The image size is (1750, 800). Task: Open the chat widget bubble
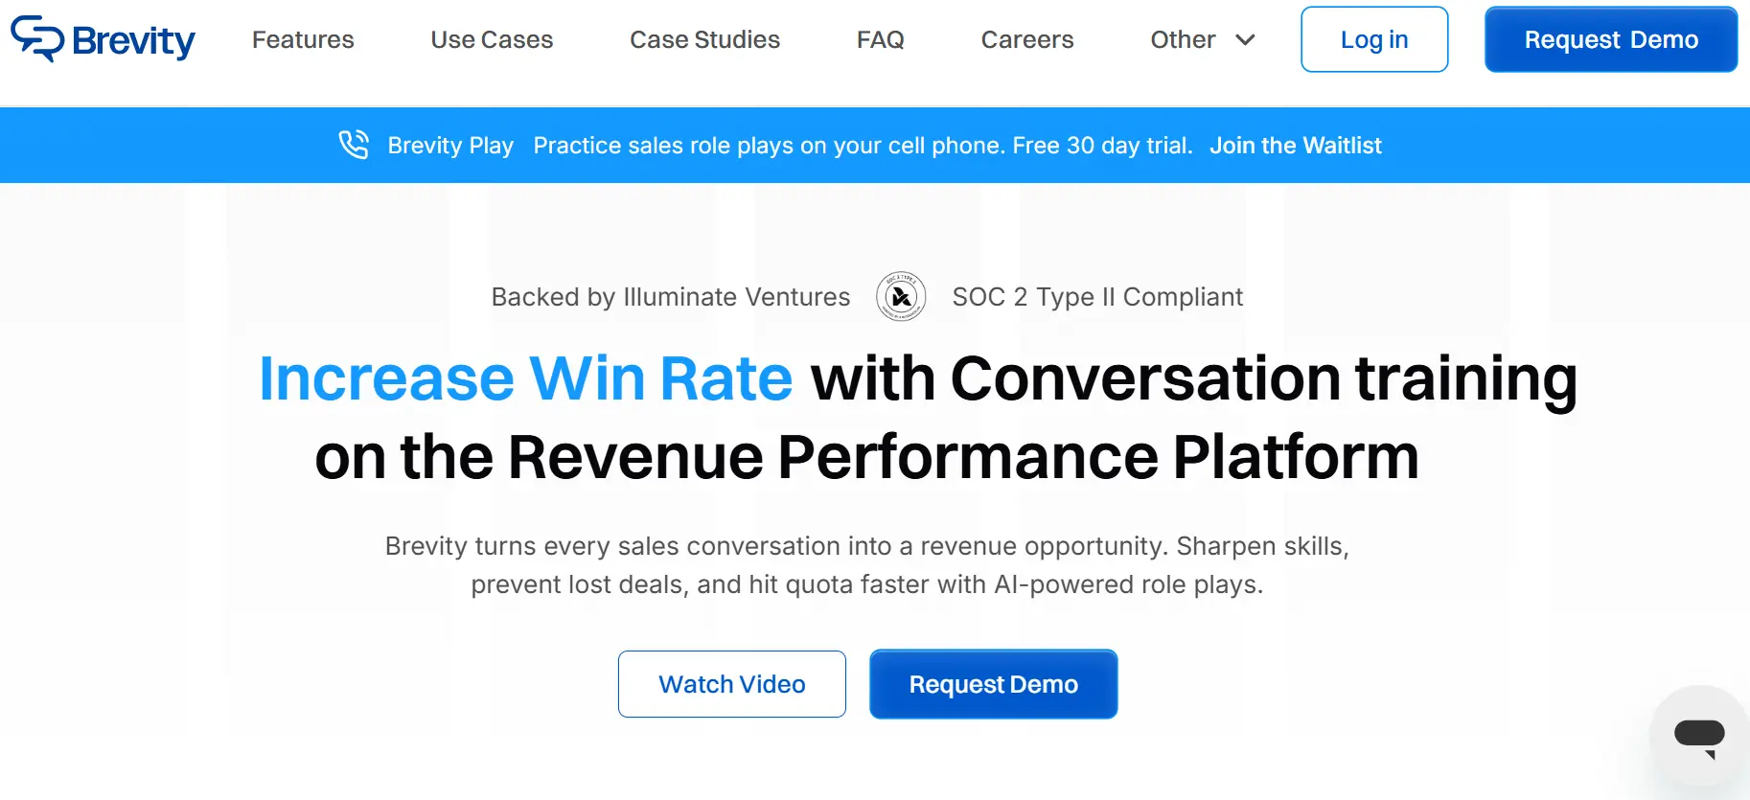click(1699, 736)
